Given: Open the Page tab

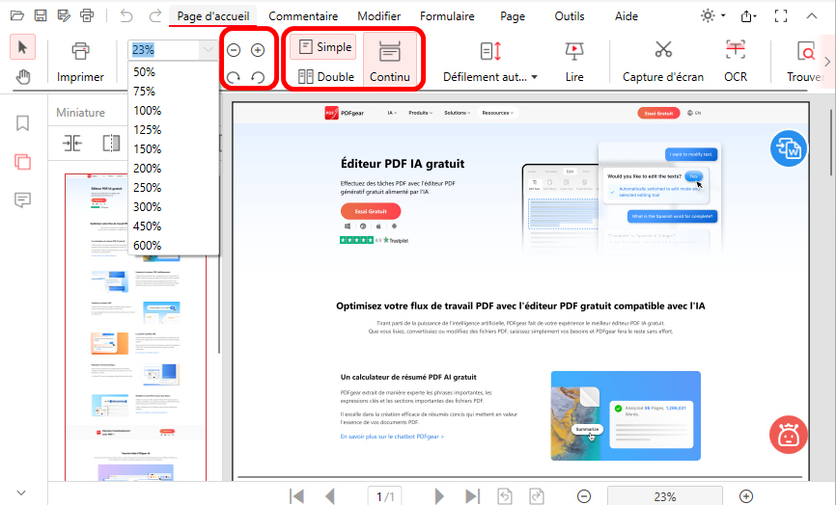Looking at the screenshot, I should point(513,16).
